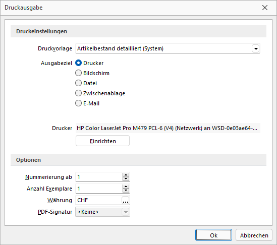
Task: Choose Bildschirm as output target
Action: pos(78,73)
